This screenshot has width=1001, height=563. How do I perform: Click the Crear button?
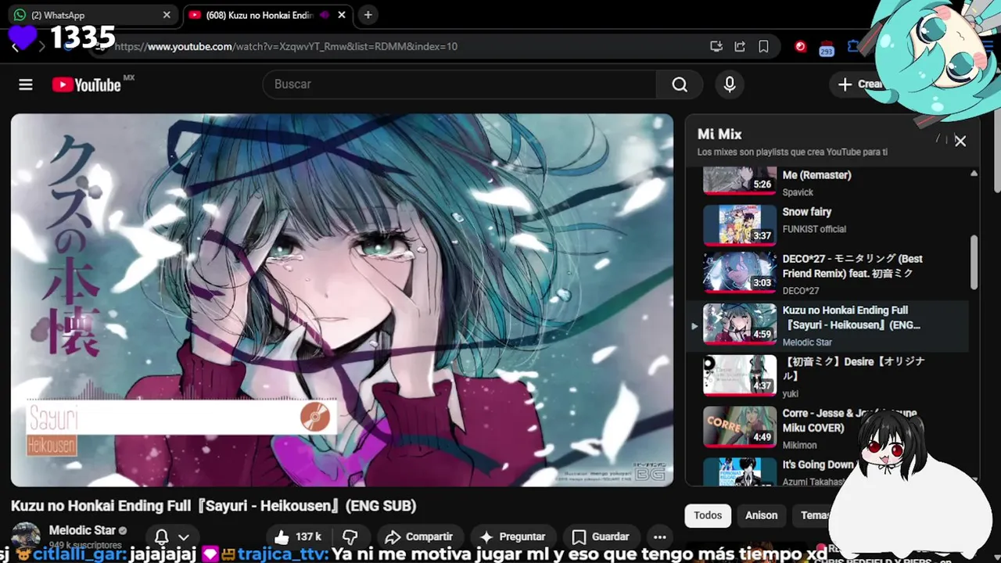tap(860, 84)
